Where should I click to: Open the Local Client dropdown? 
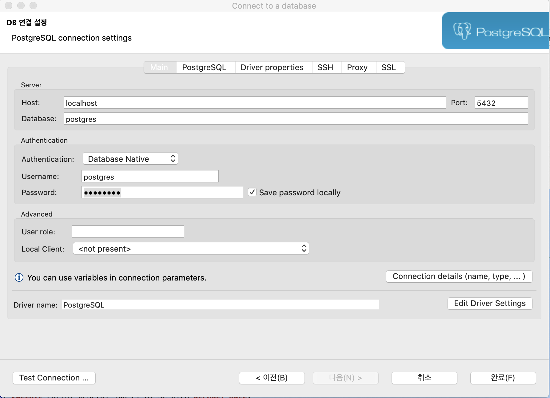click(x=191, y=249)
